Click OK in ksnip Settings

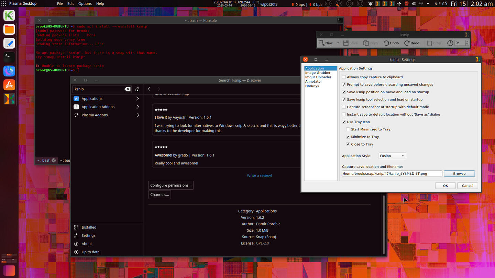(445, 186)
